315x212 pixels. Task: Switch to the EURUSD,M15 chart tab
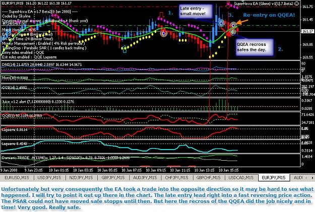pos(17,178)
